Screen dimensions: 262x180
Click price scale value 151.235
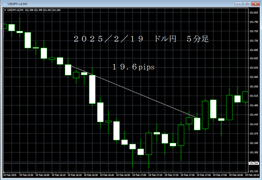click(254, 171)
